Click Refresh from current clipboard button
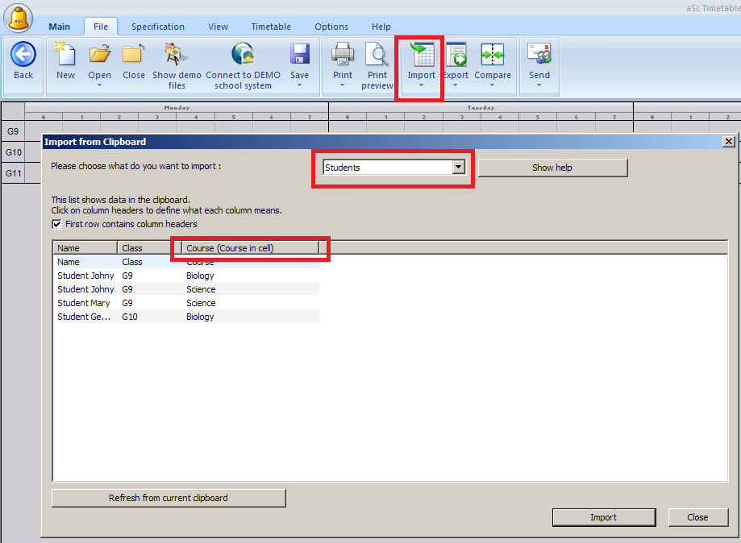 169,498
